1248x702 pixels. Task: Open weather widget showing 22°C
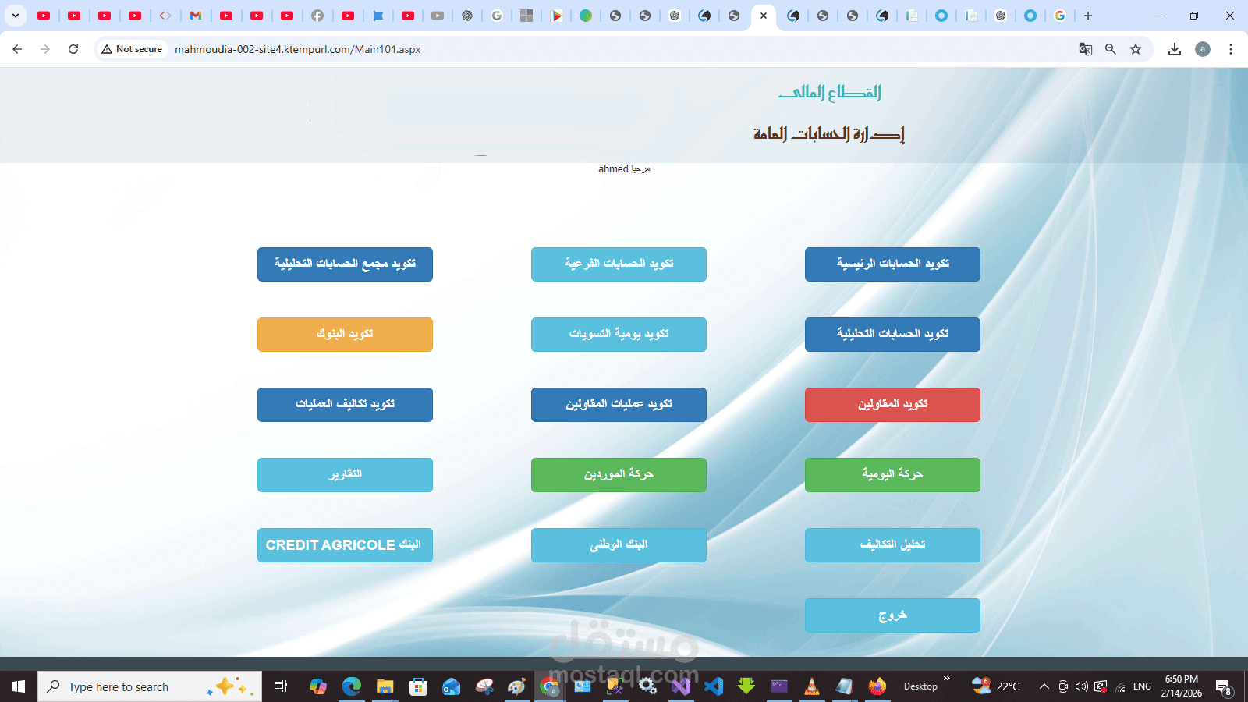(996, 686)
